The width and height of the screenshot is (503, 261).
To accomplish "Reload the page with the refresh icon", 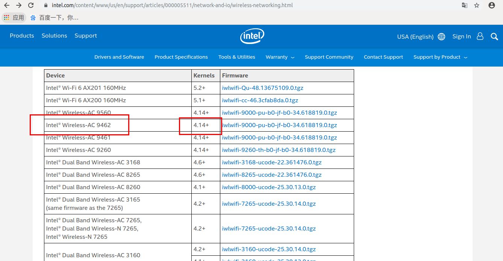I will (31, 5).
